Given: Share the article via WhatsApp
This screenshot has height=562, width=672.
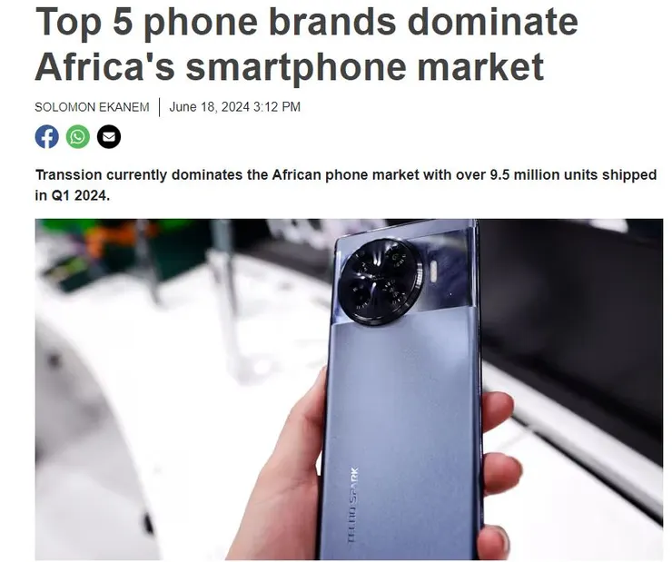Looking at the screenshot, I should click(x=77, y=137).
